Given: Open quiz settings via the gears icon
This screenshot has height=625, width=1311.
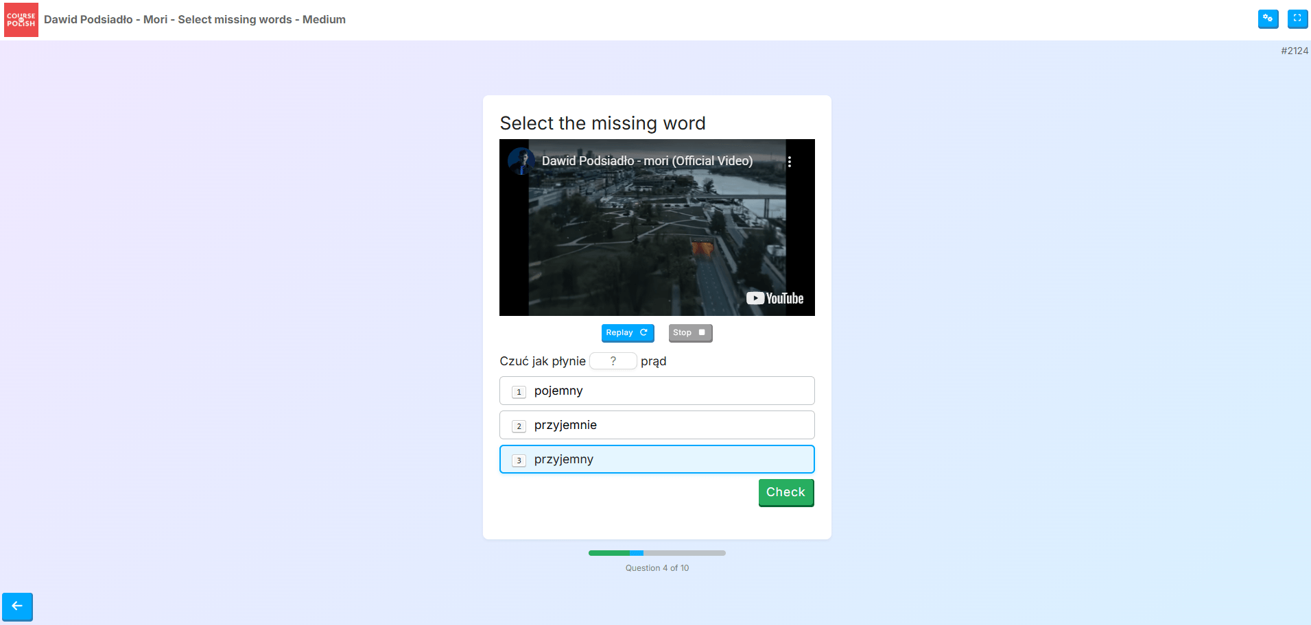Looking at the screenshot, I should [x=1268, y=19].
